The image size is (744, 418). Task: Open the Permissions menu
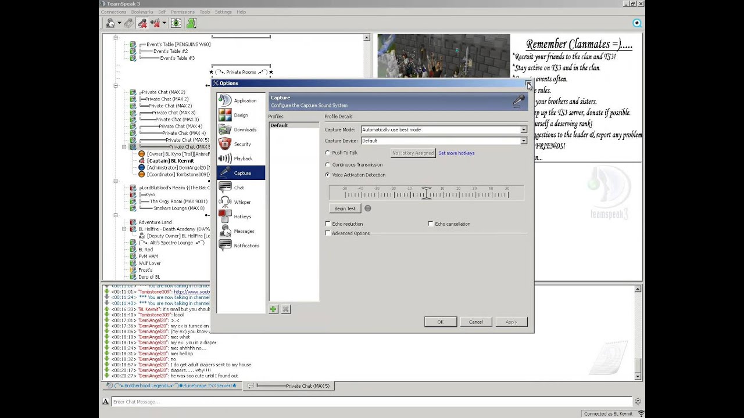[183, 12]
